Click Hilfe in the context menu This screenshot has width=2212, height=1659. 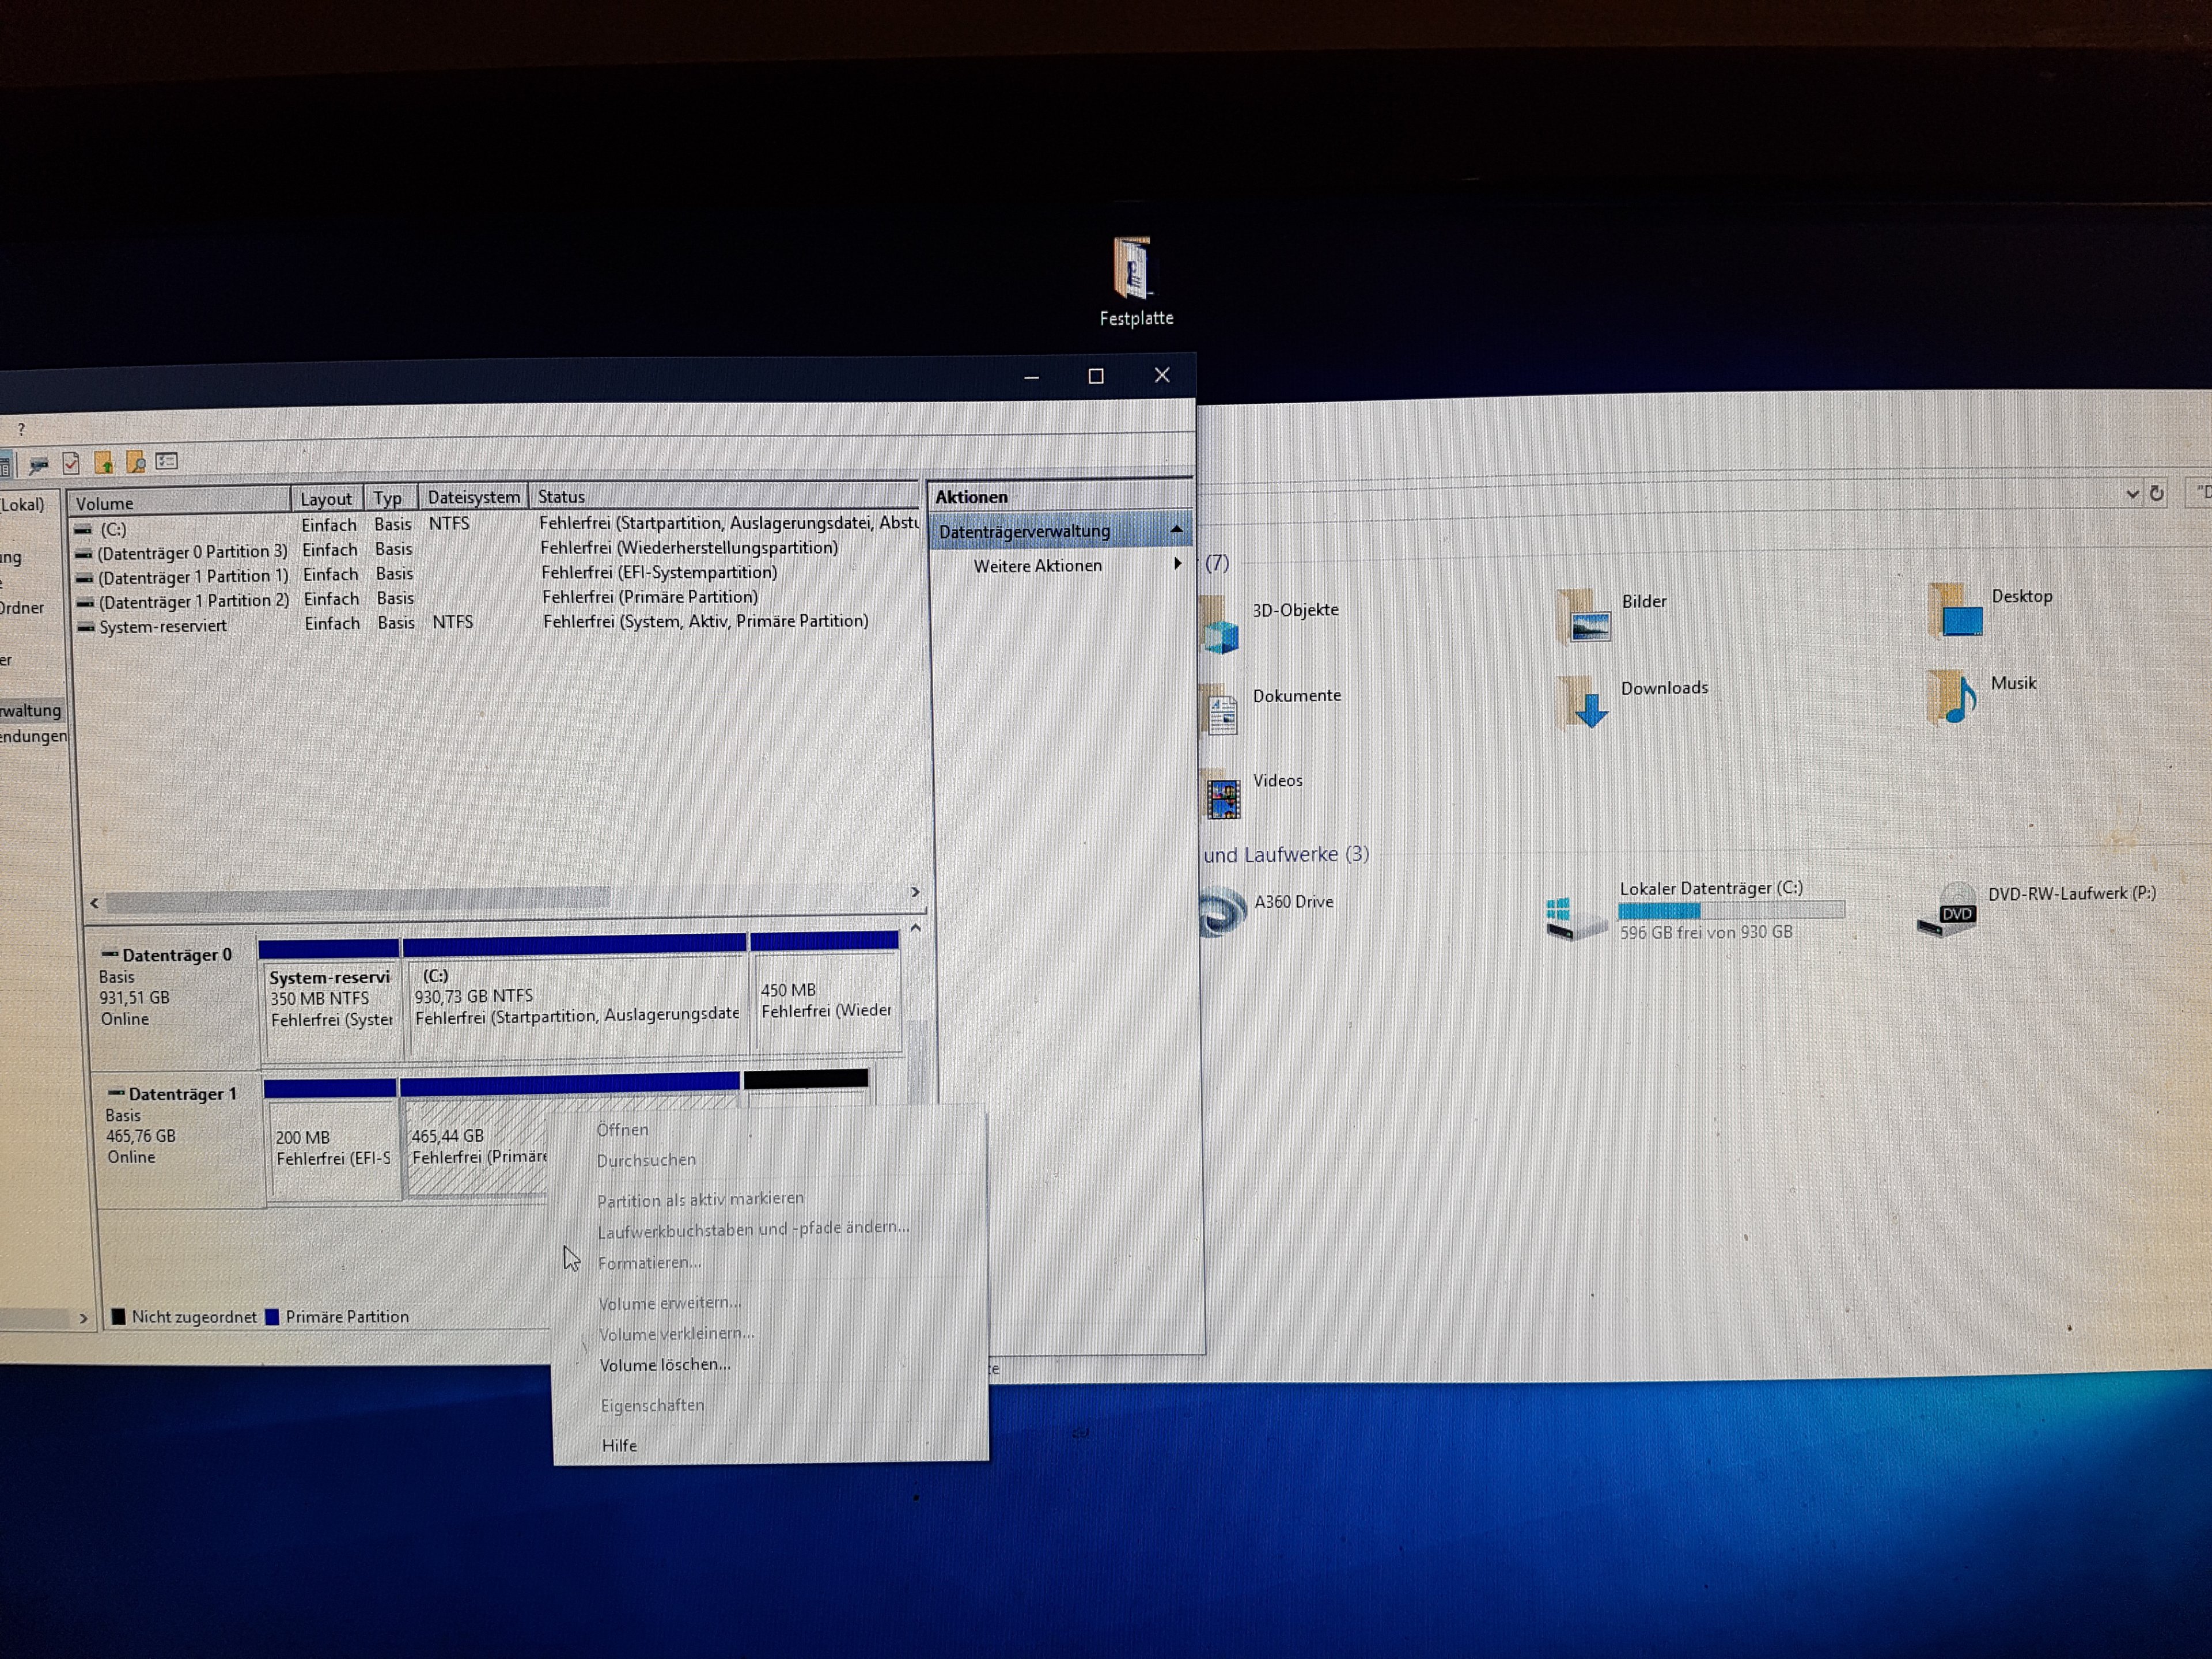pyautogui.click(x=619, y=1446)
